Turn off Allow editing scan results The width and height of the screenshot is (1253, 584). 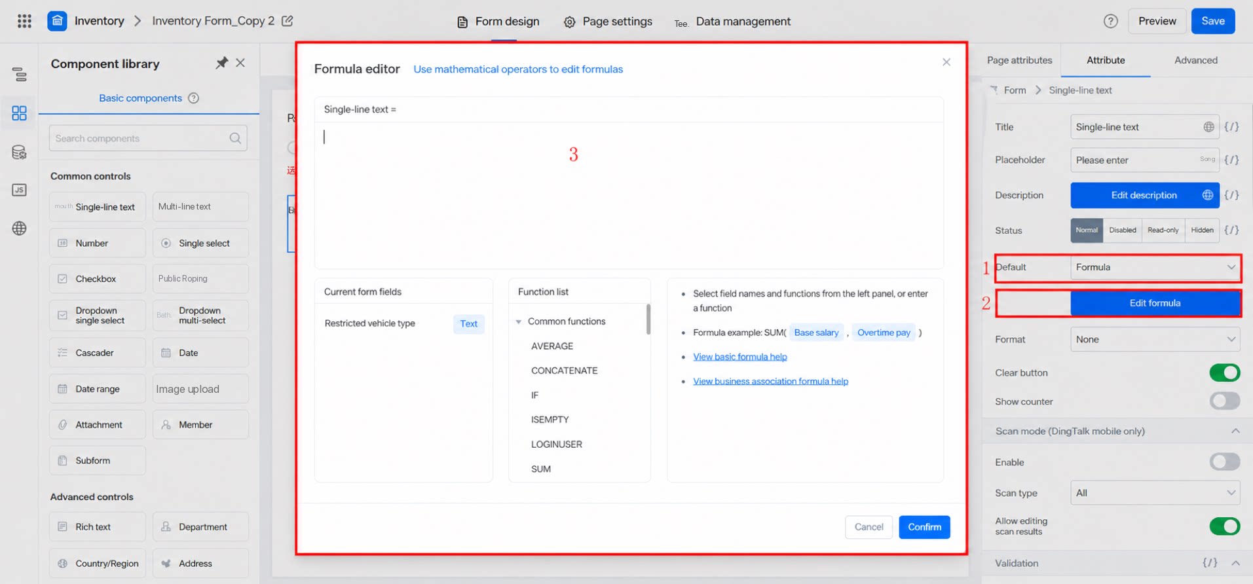coord(1224,526)
